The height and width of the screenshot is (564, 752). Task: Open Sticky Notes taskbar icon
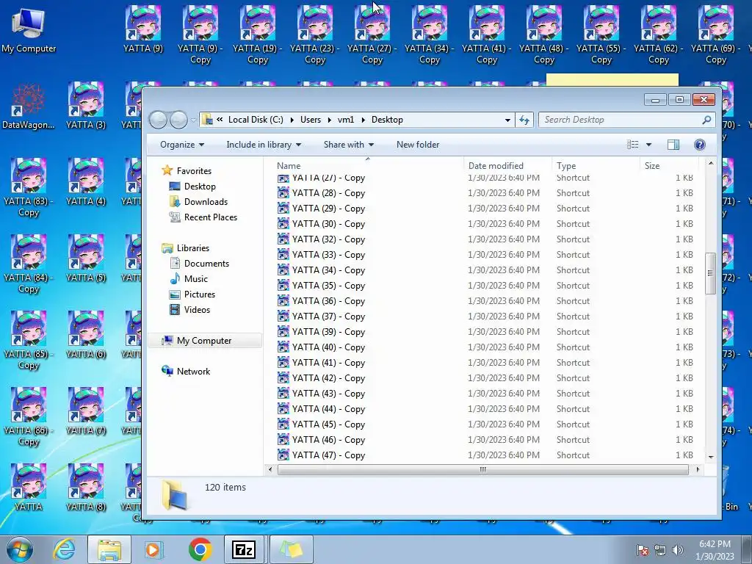[292, 549]
